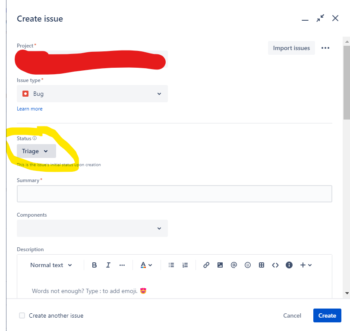
Task: Click the Status info icon
Action: tap(35, 138)
